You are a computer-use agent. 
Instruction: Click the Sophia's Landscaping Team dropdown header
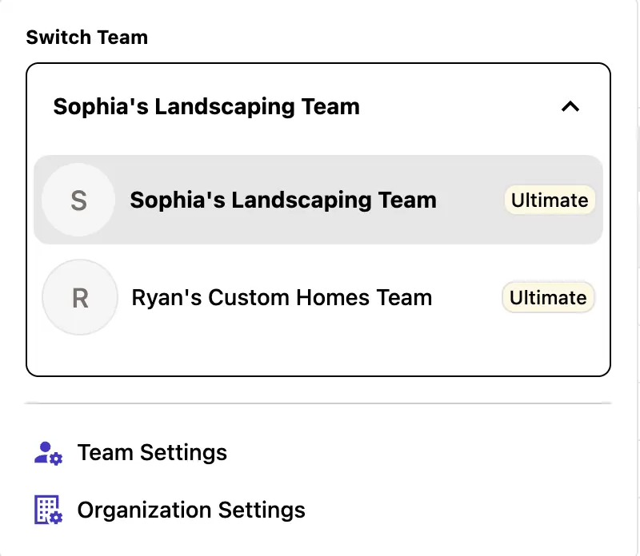tap(206, 106)
